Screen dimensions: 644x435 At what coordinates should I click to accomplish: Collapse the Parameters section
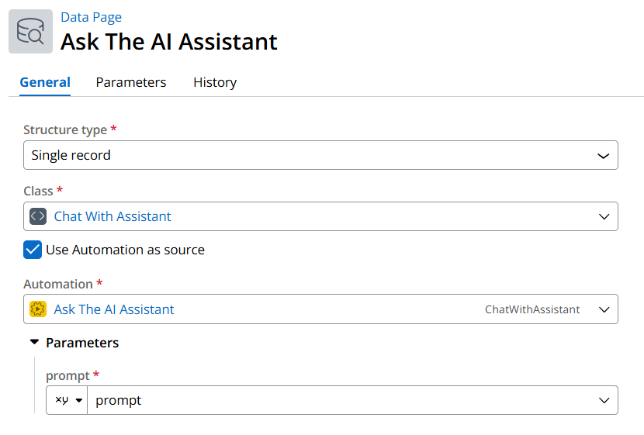34,342
